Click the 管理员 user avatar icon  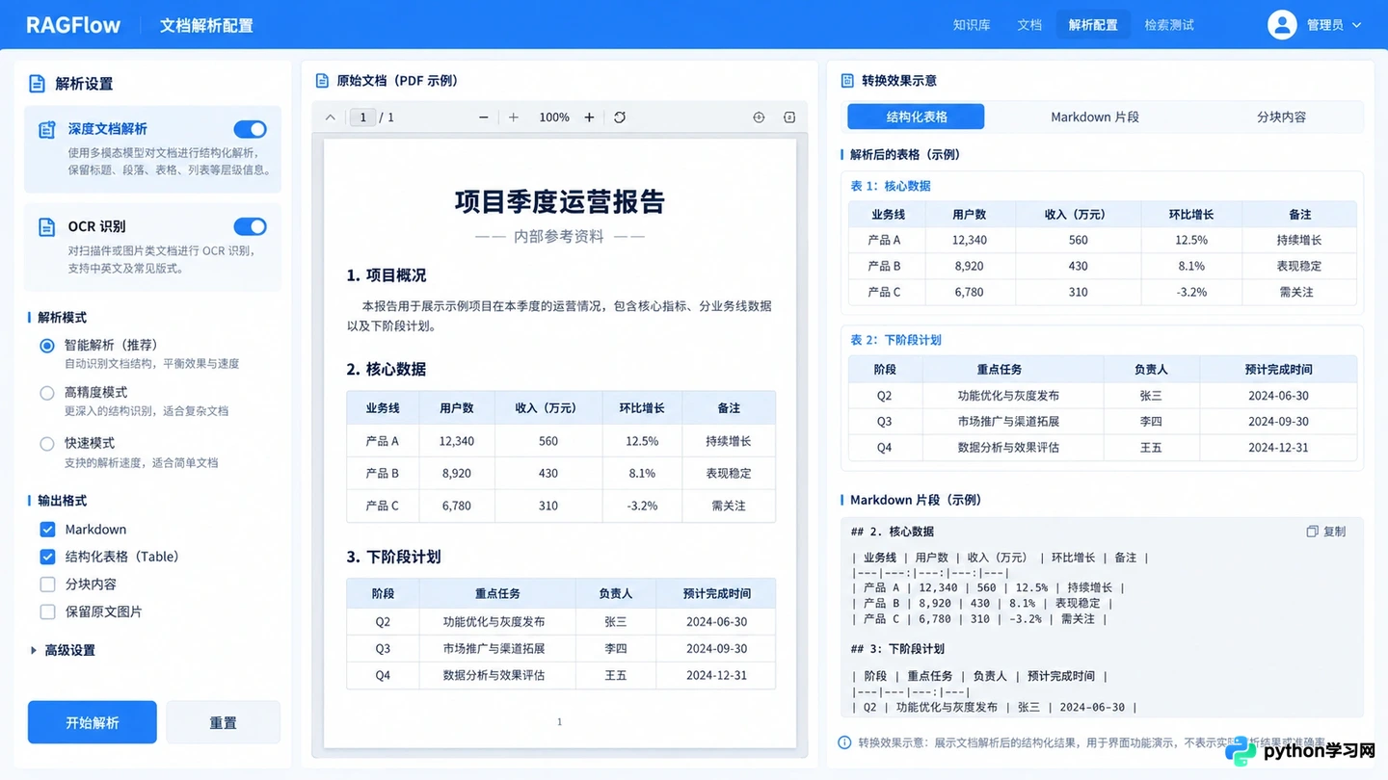1282,25
